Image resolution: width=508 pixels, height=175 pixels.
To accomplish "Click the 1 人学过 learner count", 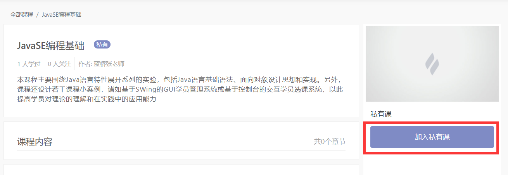I will point(29,64).
